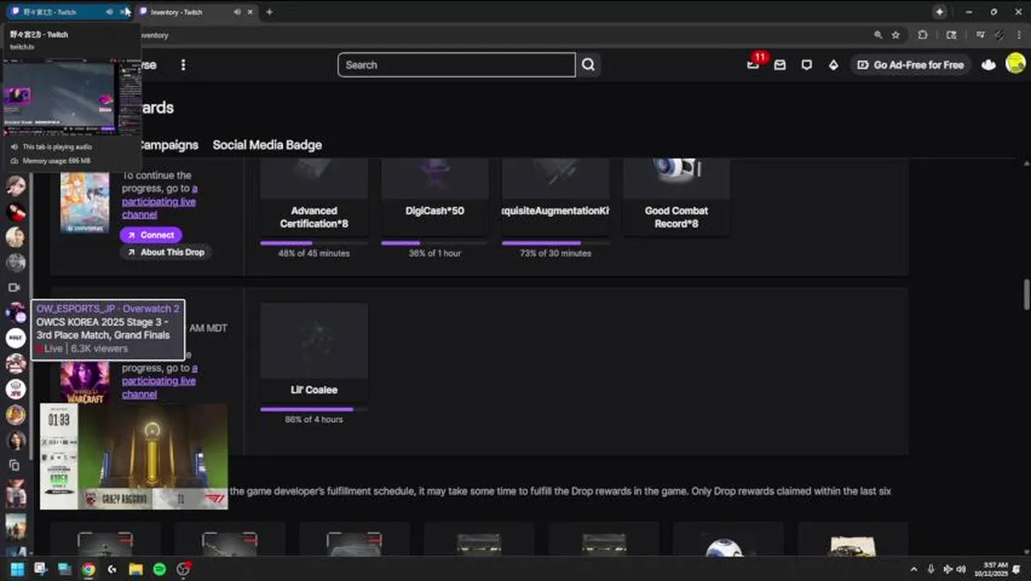This screenshot has width=1031, height=581.
Task: Open a new Chrome tab with plus button
Action: pyautogui.click(x=269, y=11)
